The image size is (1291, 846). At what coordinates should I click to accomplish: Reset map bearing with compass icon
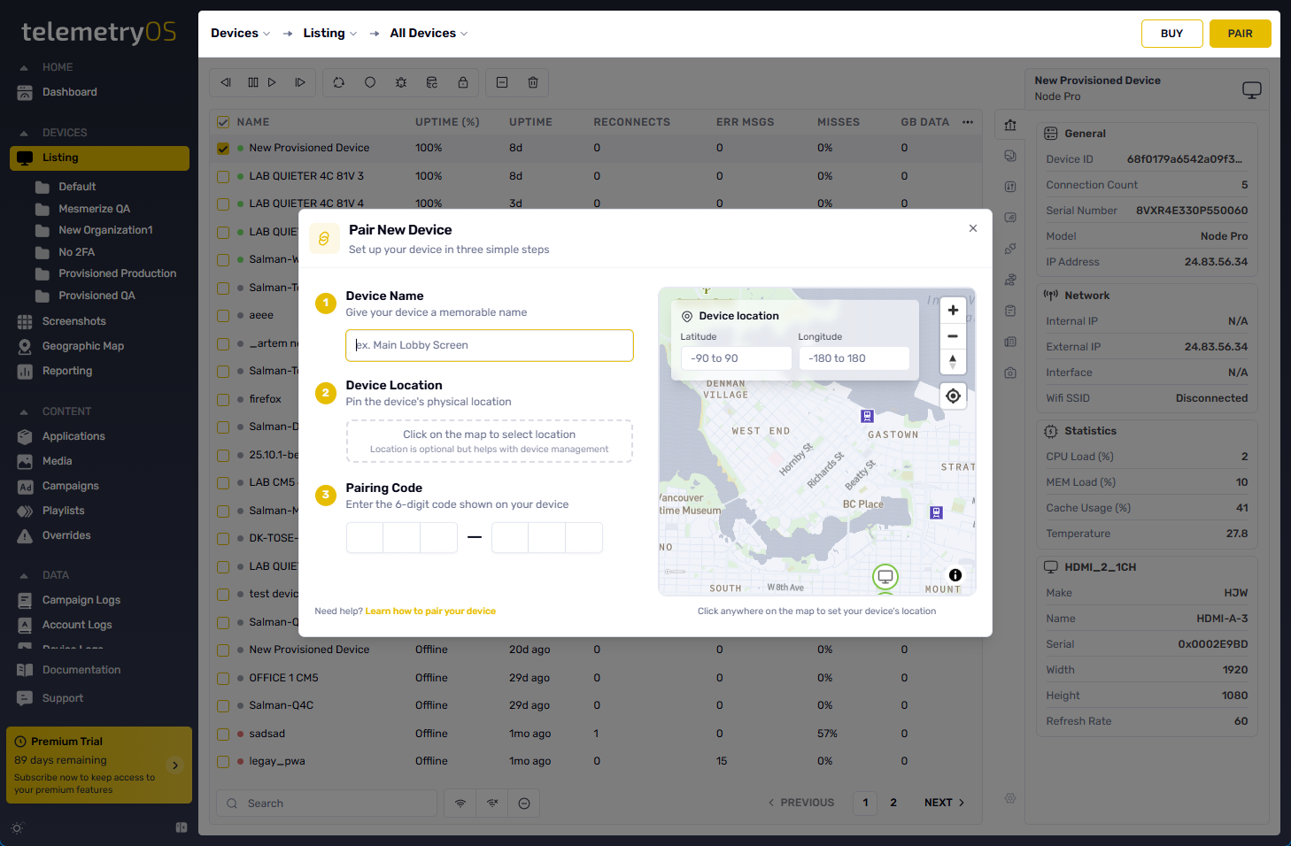pos(953,361)
